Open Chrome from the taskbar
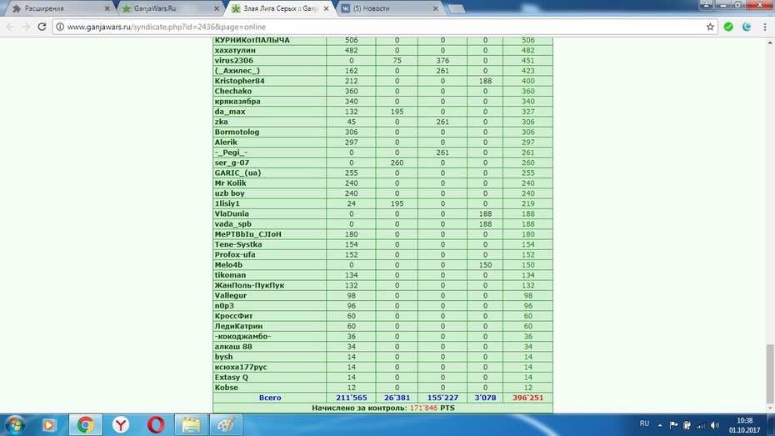775x436 pixels. [x=85, y=424]
